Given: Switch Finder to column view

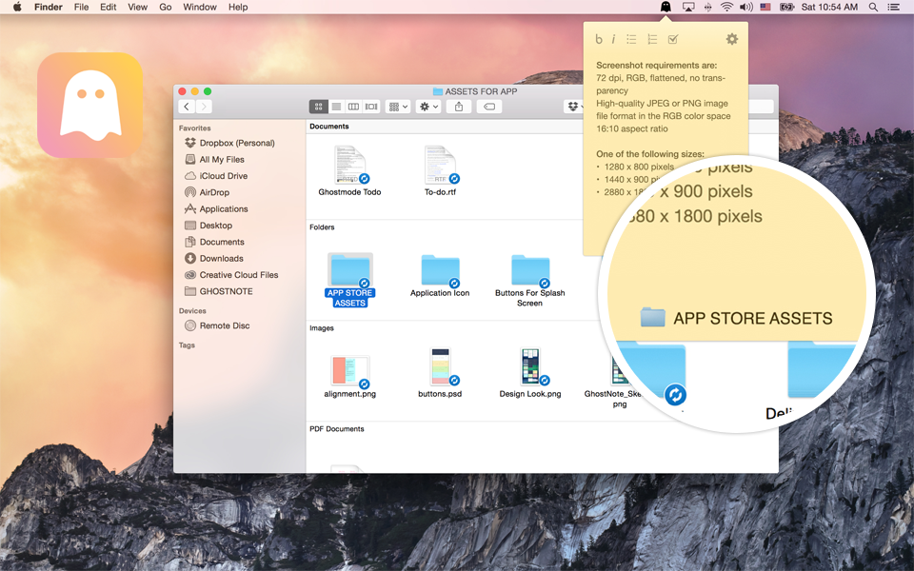Looking at the screenshot, I should (x=353, y=107).
